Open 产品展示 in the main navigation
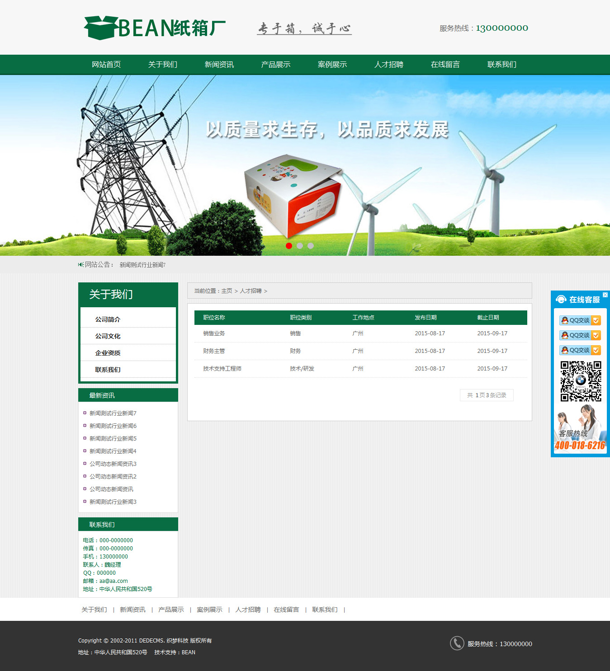The width and height of the screenshot is (610, 671). pyautogui.click(x=275, y=65)
